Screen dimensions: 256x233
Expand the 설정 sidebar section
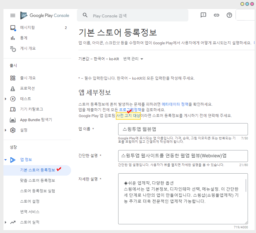(5, 130)
